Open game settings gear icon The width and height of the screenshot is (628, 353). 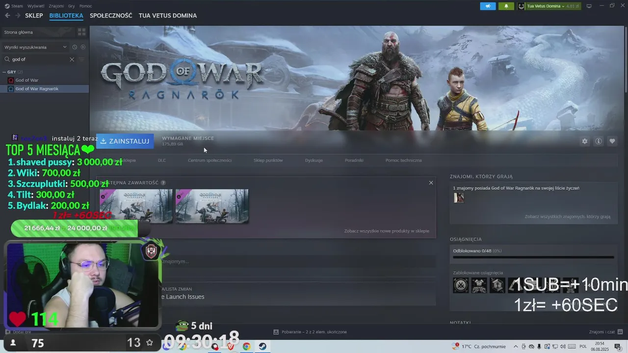(x=584, y=141)
